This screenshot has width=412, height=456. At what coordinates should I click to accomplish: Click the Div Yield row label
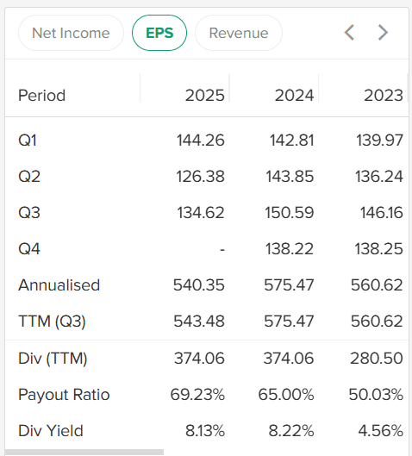(x=51, y=431)
